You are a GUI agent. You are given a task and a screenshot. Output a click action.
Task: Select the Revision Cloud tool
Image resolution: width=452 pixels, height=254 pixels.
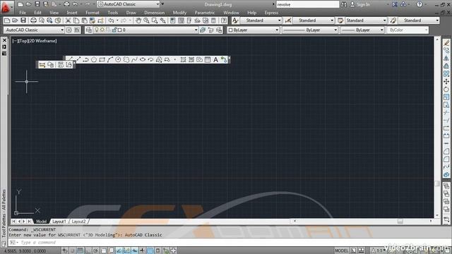(x=126, y=59)
